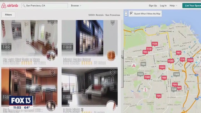Viewport: 201px width, 113px height.
Task: View host avatar on Mission Garden Retreat listing
Action: [111, 56]
